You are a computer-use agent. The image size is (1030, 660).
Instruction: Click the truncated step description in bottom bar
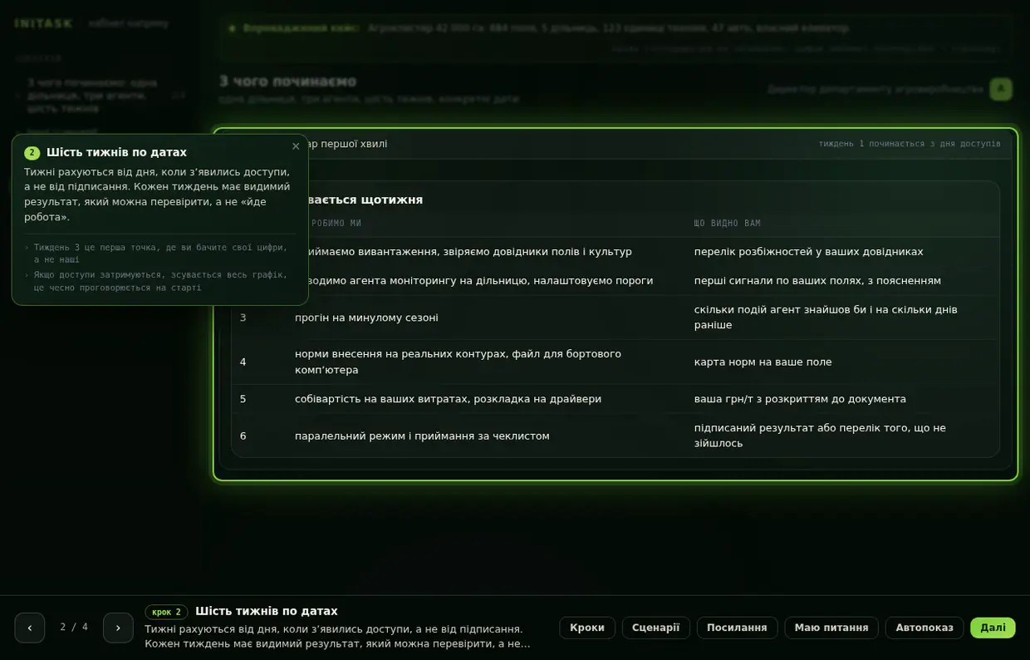point(337,637)
